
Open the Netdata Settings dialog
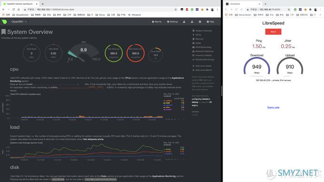pos(172,22)
